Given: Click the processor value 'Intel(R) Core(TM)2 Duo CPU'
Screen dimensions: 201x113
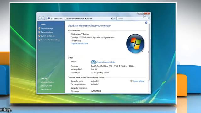Looking at the screenshot, I should click(x=101, y=66).
